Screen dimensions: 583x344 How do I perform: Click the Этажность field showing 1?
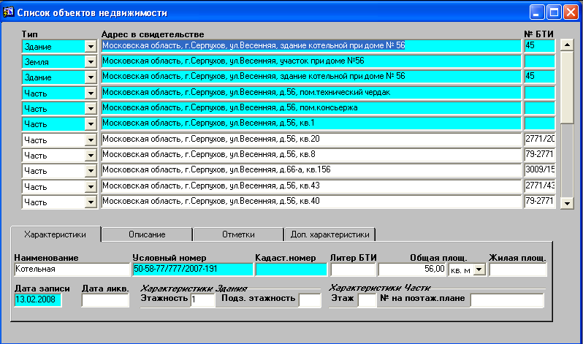(x=202, y=299)
